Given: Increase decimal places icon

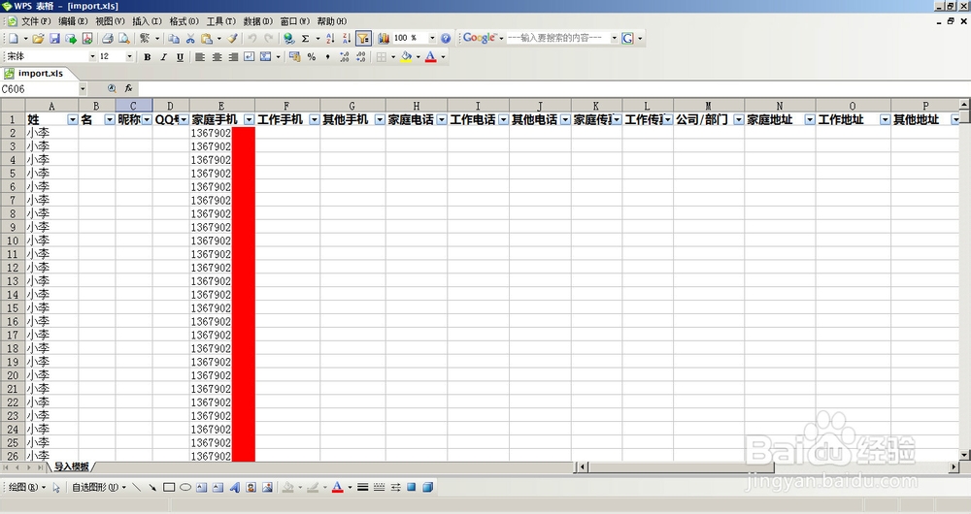Looking at the screenshot, I should (x=345, y=57).
